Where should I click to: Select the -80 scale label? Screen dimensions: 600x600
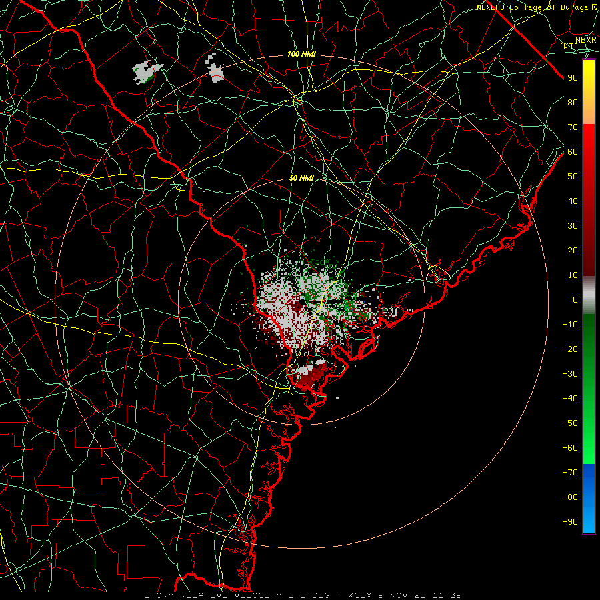click(x=570, y=497)
